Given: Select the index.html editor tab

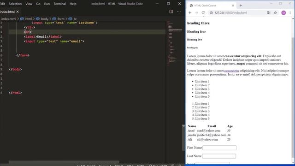Looking at the screenshot, I should [9, 12].
